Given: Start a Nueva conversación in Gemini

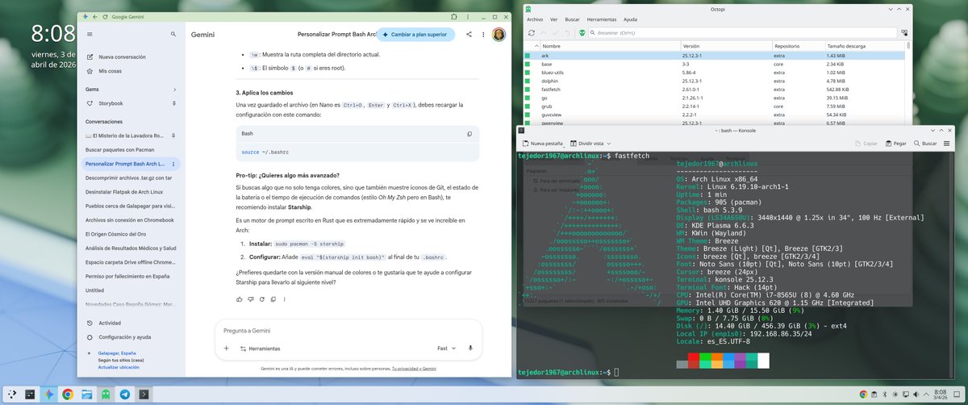Looking at the screenshot, I should click(118, 57).
